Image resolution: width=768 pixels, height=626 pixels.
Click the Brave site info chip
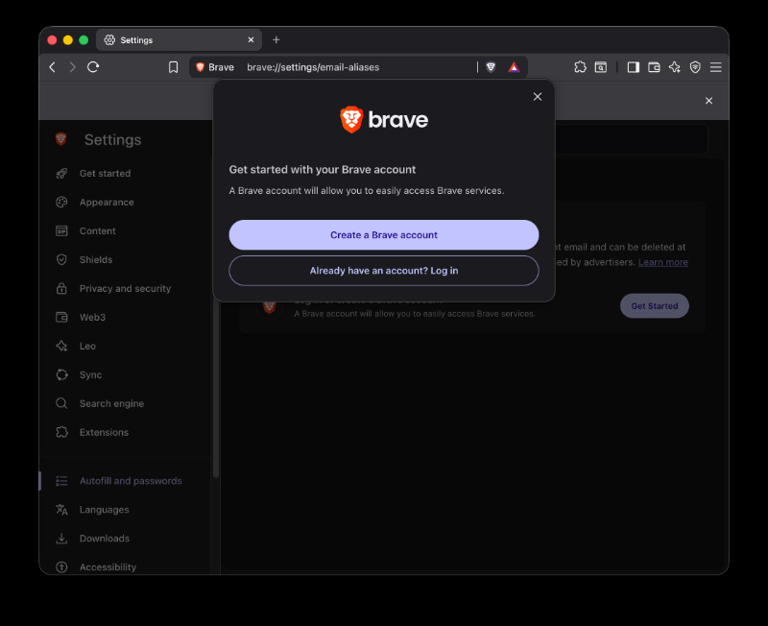pyautogui.click(x=214, y=67)
